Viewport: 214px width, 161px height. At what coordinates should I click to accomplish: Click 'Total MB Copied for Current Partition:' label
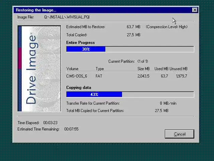click(x=95, y=111)
